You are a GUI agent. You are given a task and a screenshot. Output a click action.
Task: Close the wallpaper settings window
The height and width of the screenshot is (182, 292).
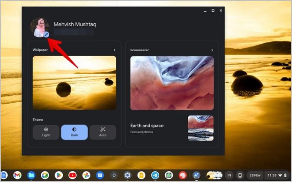tap(221, 11)
